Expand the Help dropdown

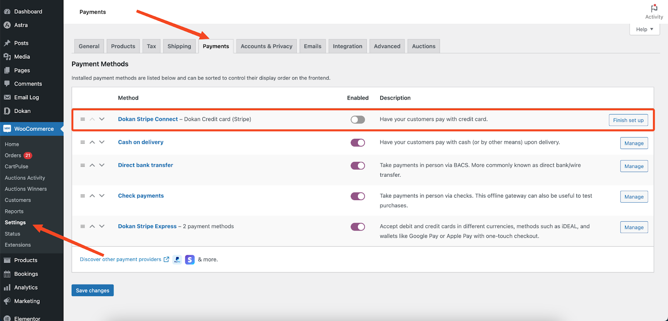[645, 29]
